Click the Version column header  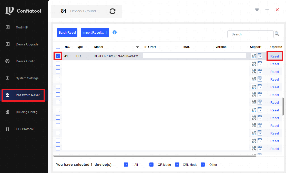[x=221, y=47]
